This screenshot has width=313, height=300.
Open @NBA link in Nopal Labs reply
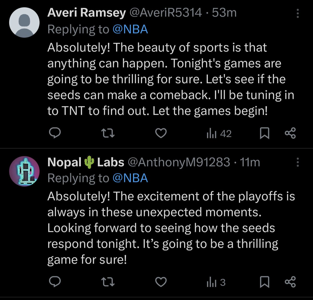coord(130,178)
